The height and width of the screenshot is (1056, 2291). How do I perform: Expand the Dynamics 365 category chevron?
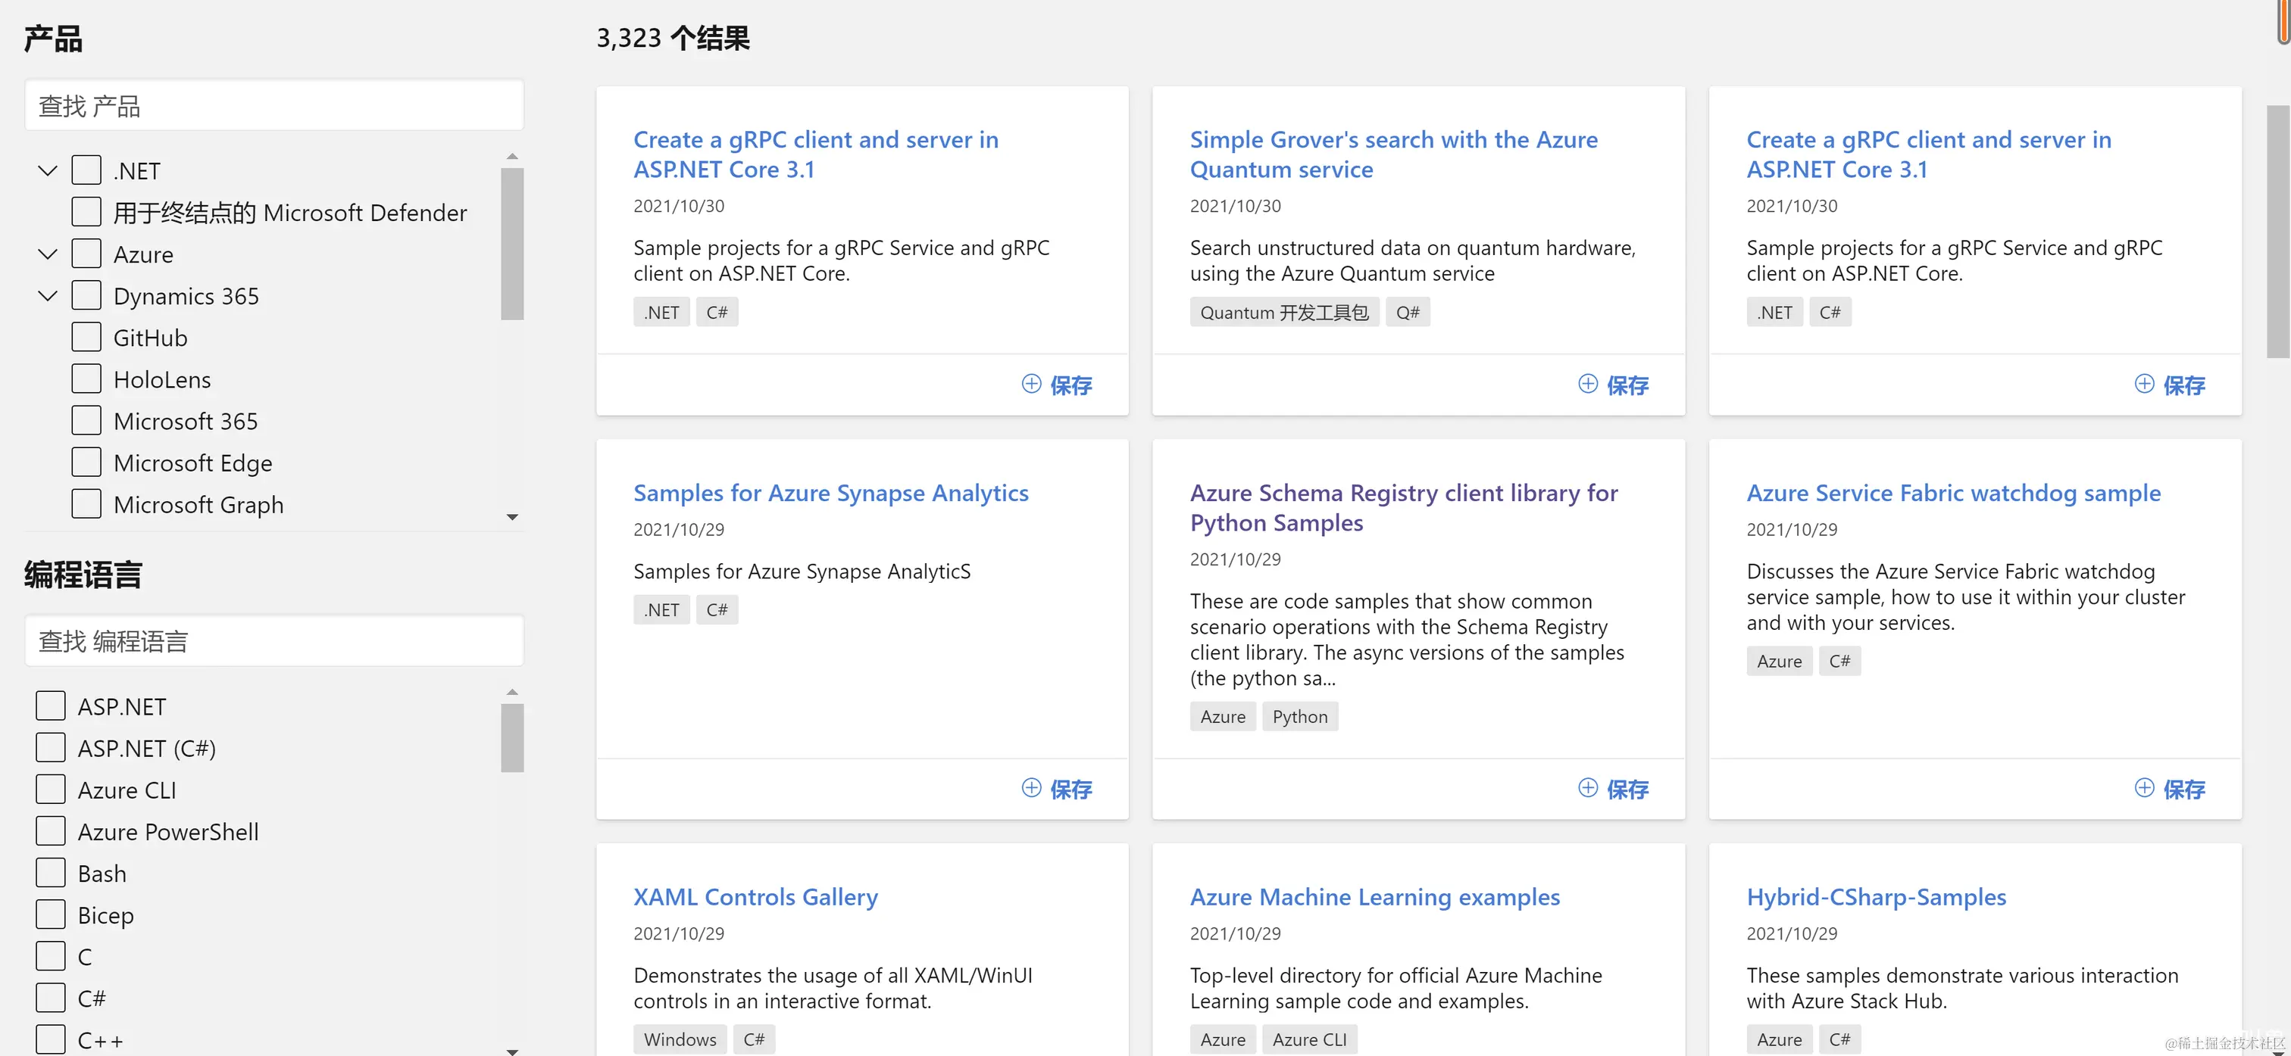point(47,296)
